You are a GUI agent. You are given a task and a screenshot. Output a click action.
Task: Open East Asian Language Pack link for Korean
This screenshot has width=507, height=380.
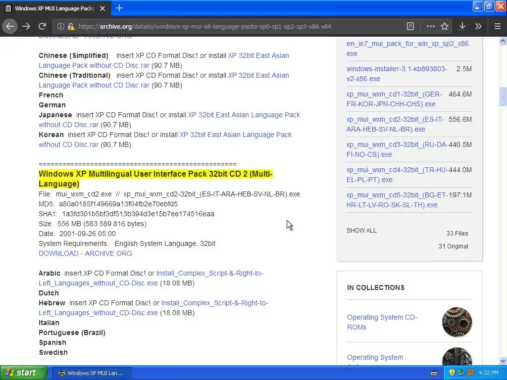tap(165, 139)
